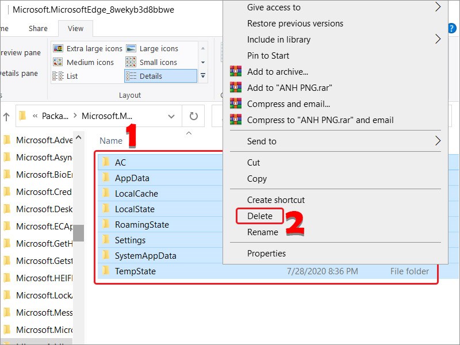Click TempState date 7/28/2020 8:36 PM
The image size is (460, 345).
pyautogui.click(x=323, y=271)
